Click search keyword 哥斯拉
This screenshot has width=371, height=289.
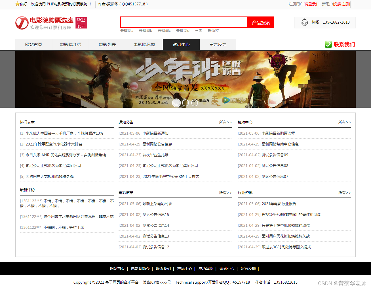pos(213,30)
